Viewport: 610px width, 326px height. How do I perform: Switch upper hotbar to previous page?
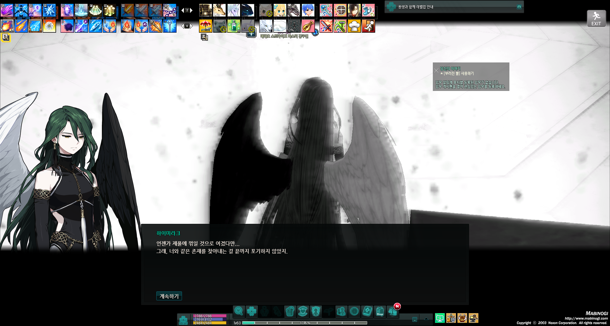[183, 10]
